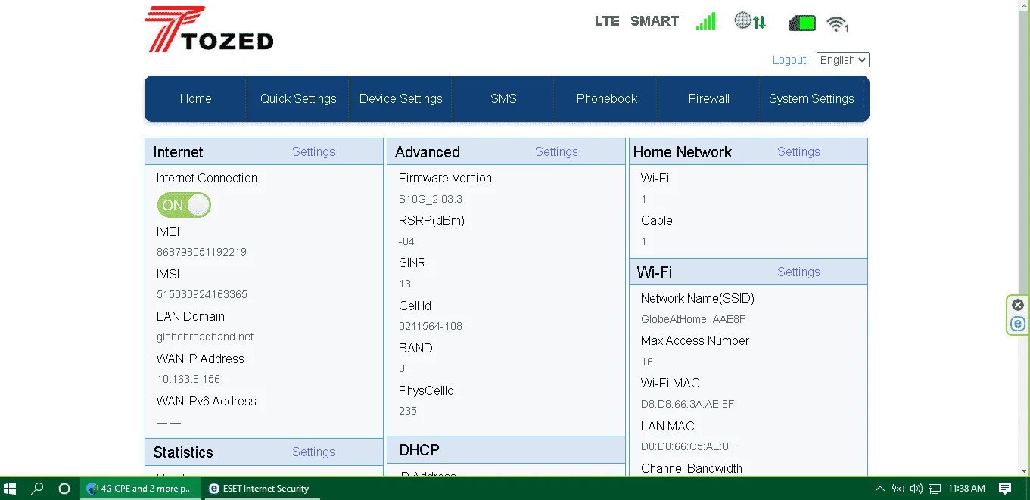The image size is (1030, 500).
Task: Click Max Access Number value 16
Action: (647, 362)
